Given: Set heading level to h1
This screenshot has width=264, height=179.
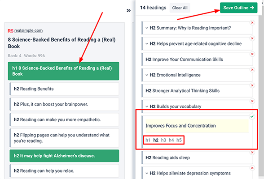Looking at the screenshot, I should [x=148, y=140].
